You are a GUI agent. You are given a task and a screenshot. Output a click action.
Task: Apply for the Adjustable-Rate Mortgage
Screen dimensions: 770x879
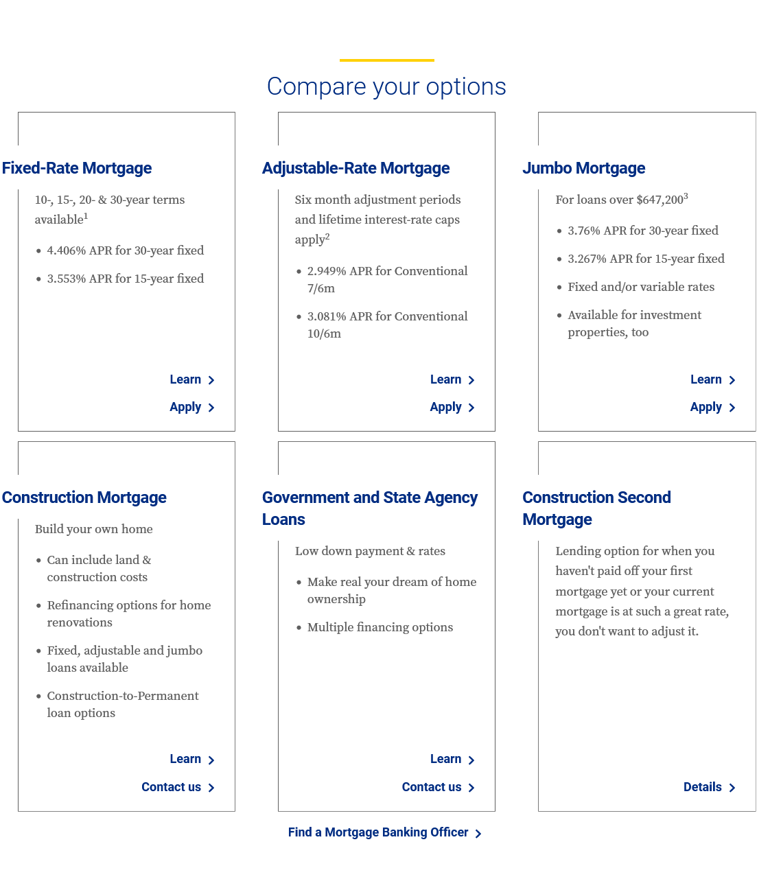tap(445, 407)
